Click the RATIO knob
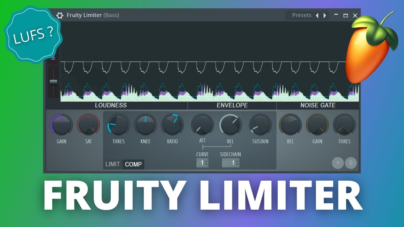Screen dimensions: 404x227 tap(172, 125)
